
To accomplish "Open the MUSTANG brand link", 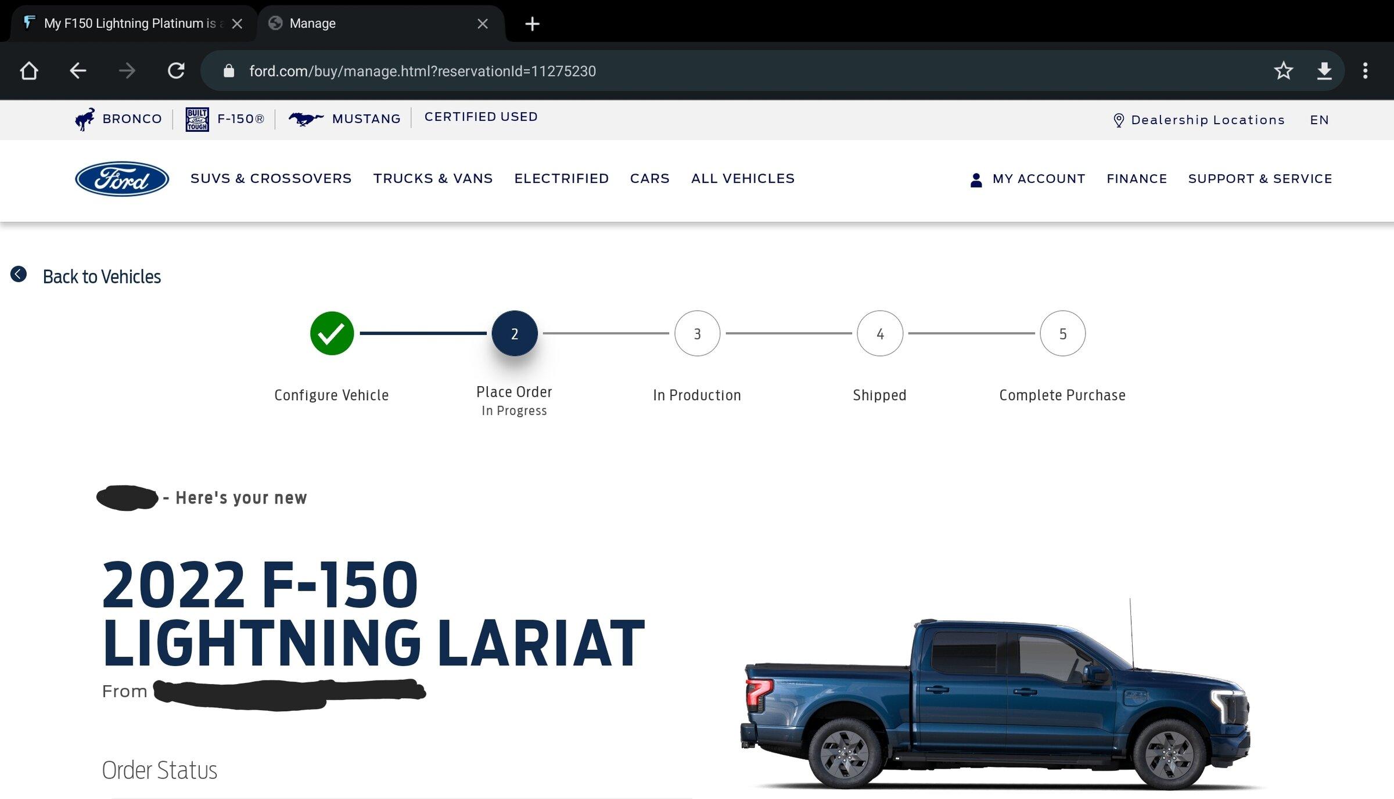I will (367, 119).
